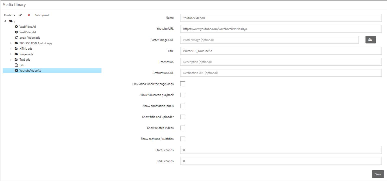Click the pencil edit icon in toolbar

click(20, 15)
